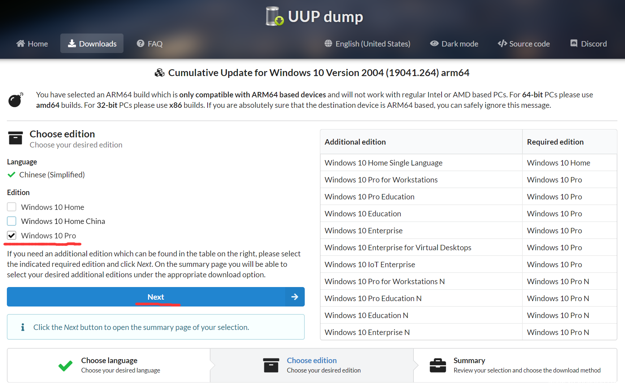Enable the Windows 10 Home China checkbox
Viewport: 625px width, 388px height.
point(12,221)
